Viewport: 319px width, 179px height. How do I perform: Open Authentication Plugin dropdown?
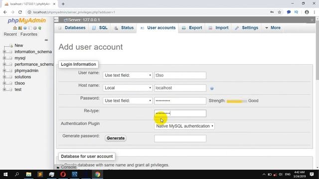point(184,126)
